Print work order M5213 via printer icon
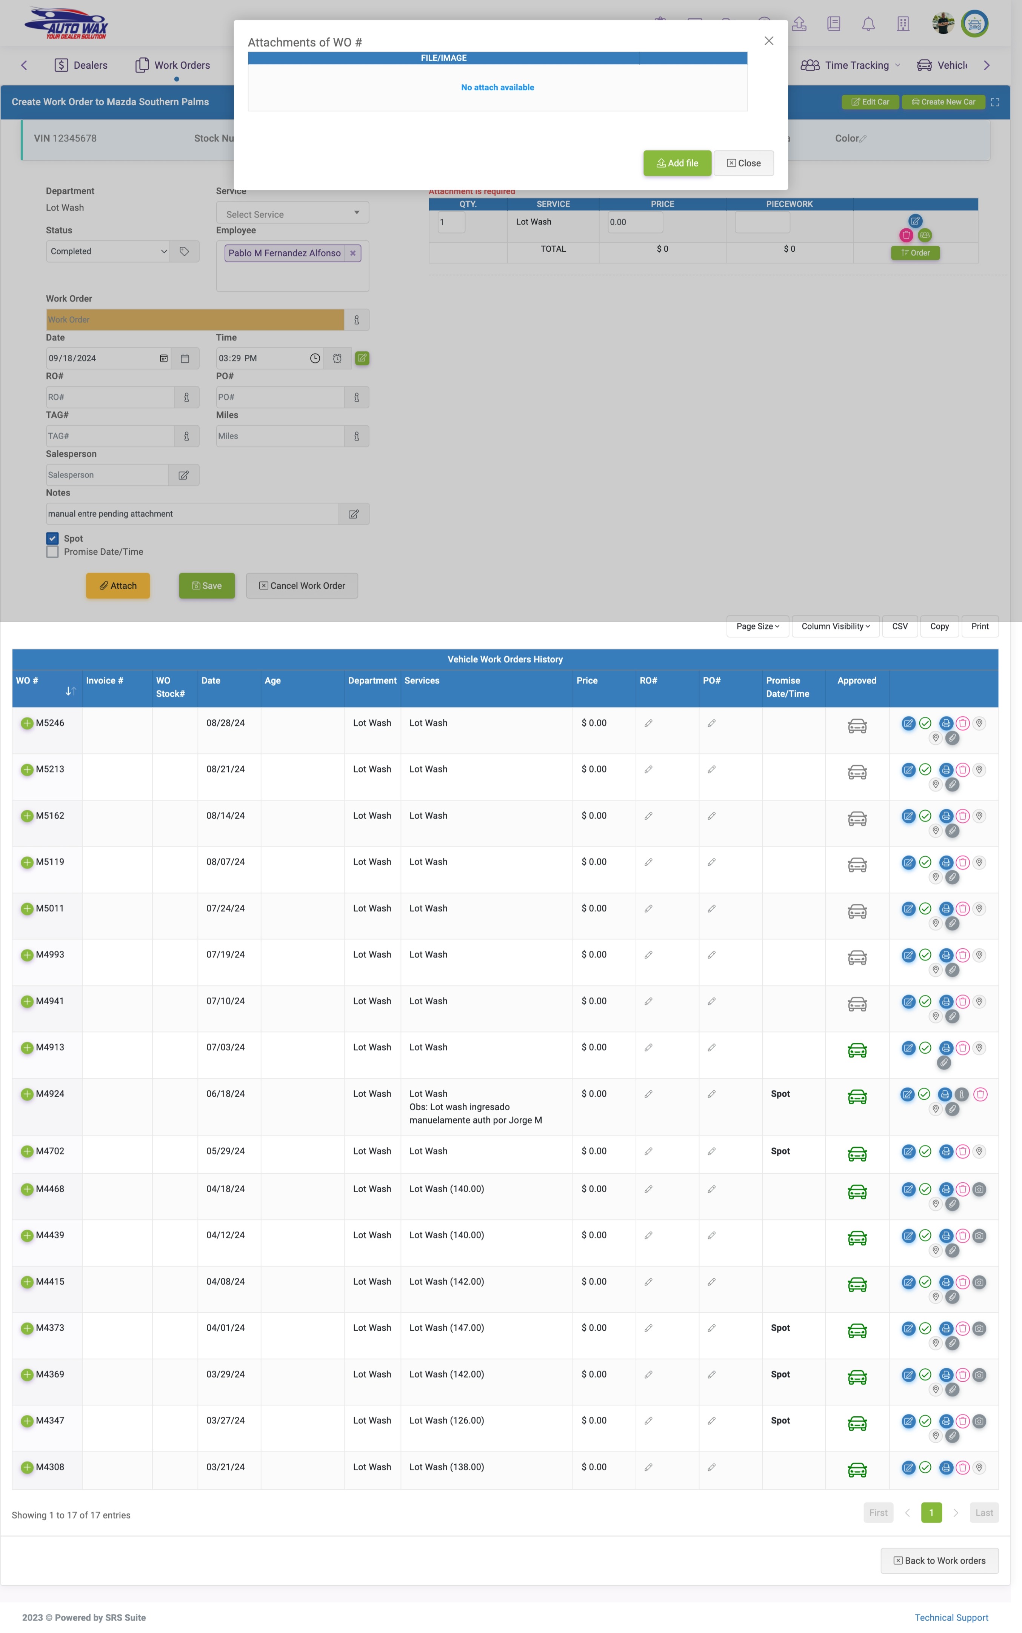The width and height of the screenshot is (1022, 1633). (946, 769)
